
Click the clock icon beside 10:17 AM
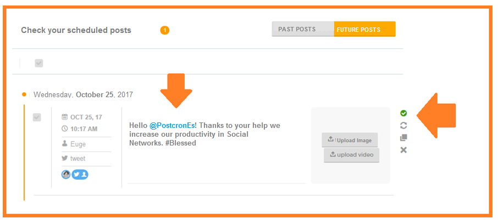pos(65,129)
